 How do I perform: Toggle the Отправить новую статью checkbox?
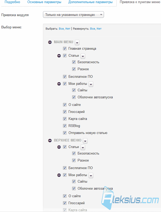[x=65, y=133]
